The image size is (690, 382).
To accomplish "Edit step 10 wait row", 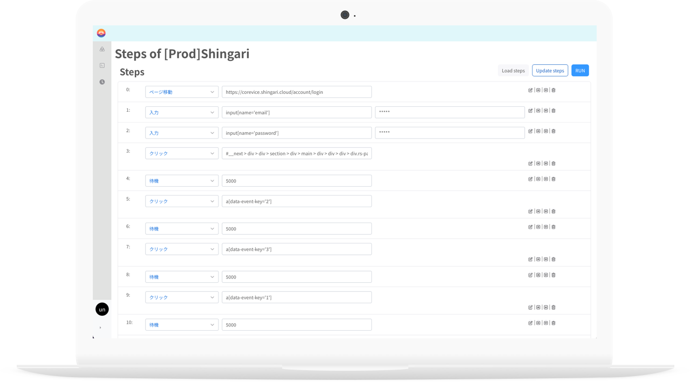I will pyautogui.click(x=530, y=323).
